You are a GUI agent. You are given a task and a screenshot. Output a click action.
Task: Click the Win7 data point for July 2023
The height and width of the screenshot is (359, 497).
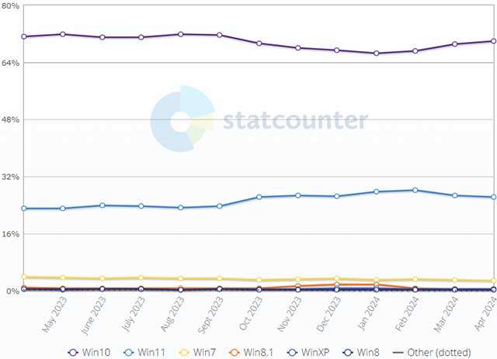(x=141, y=278)
